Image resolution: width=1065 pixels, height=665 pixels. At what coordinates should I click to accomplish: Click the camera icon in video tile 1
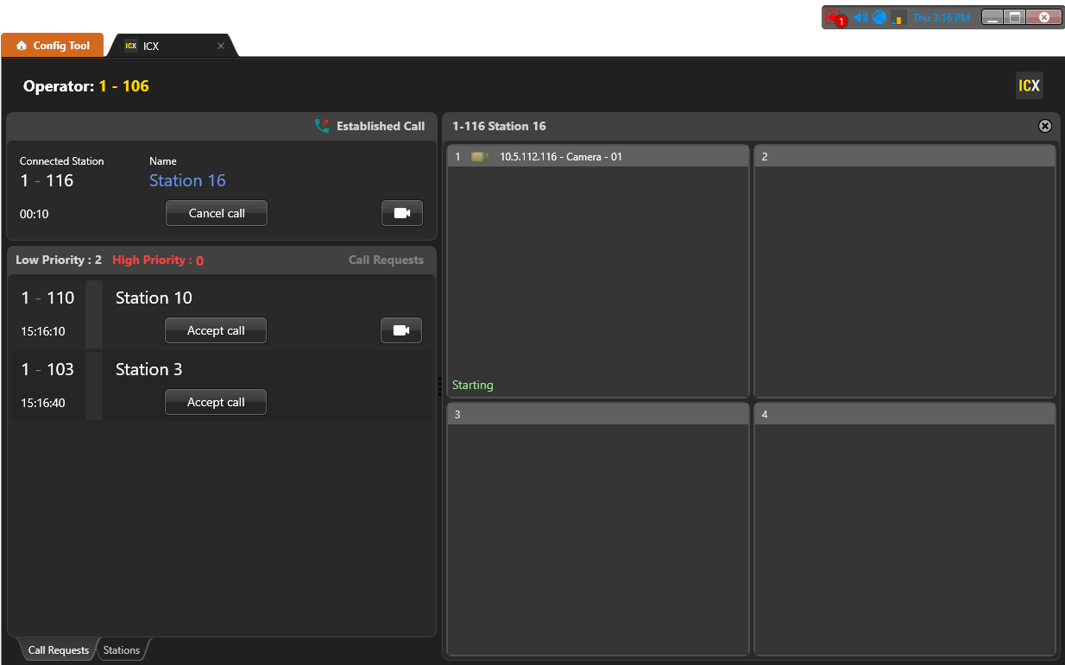pyautogui.click(x=479, y=157)
